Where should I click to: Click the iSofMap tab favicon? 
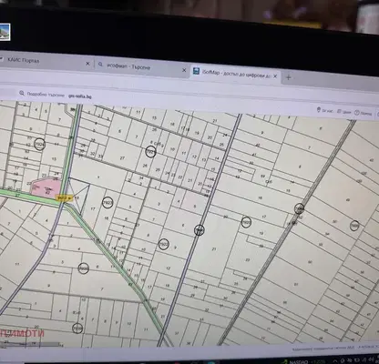coord(197,71)
